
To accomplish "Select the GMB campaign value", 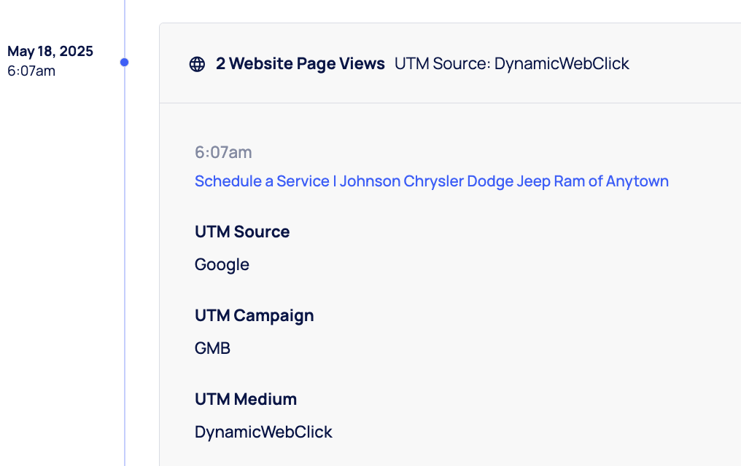I will pos(212,349).
